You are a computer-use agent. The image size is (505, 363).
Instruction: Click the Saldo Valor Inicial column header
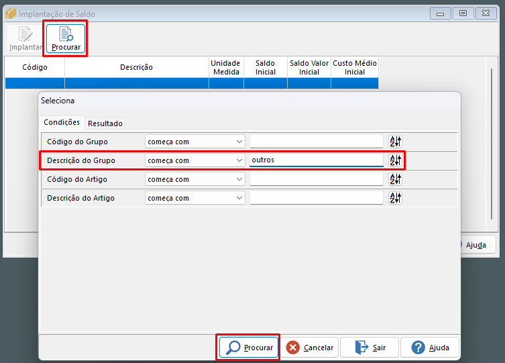click(x=309, y=67)
